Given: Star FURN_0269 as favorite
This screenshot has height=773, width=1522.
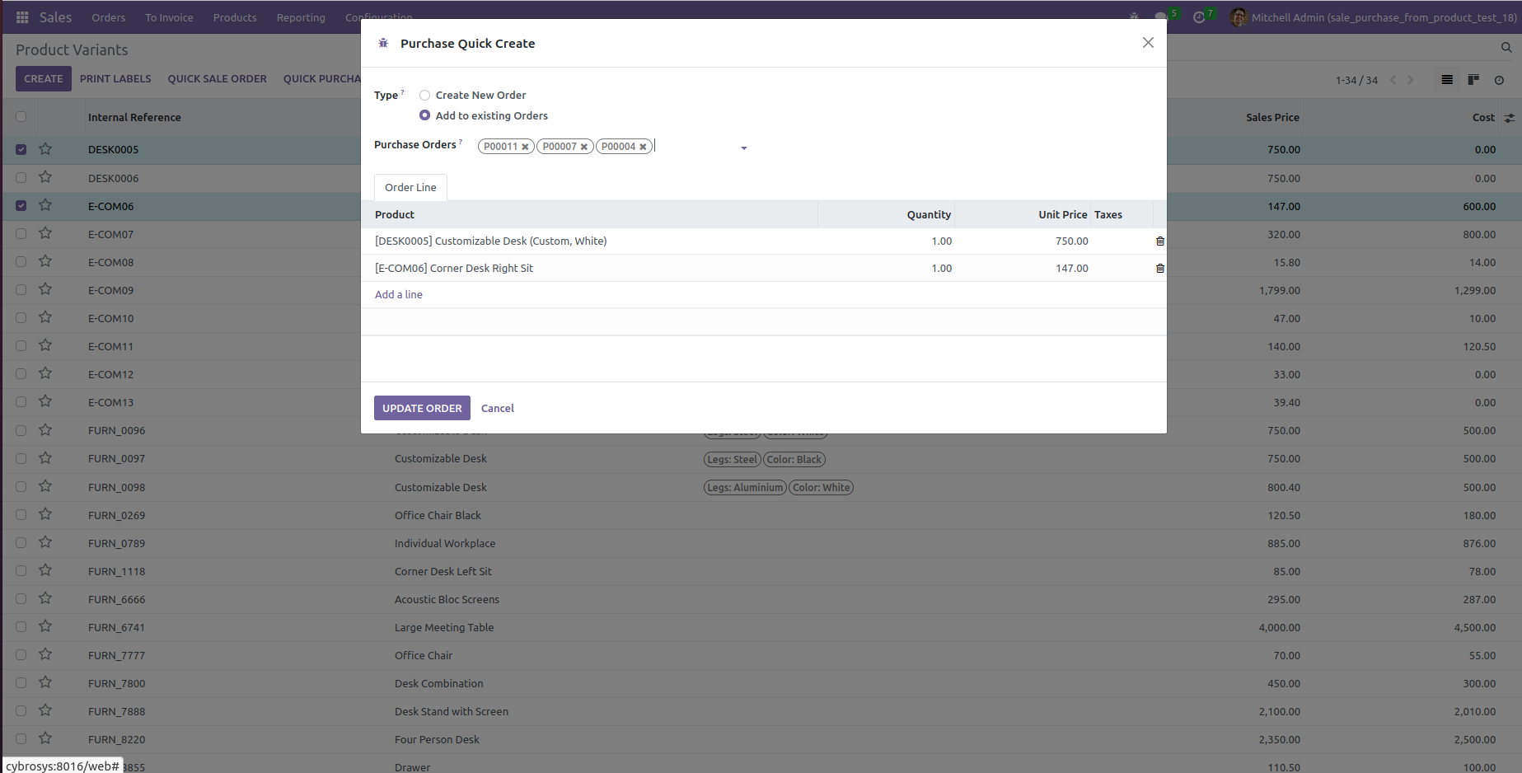Looking at the screenshot, I should (x=45, y=514).
